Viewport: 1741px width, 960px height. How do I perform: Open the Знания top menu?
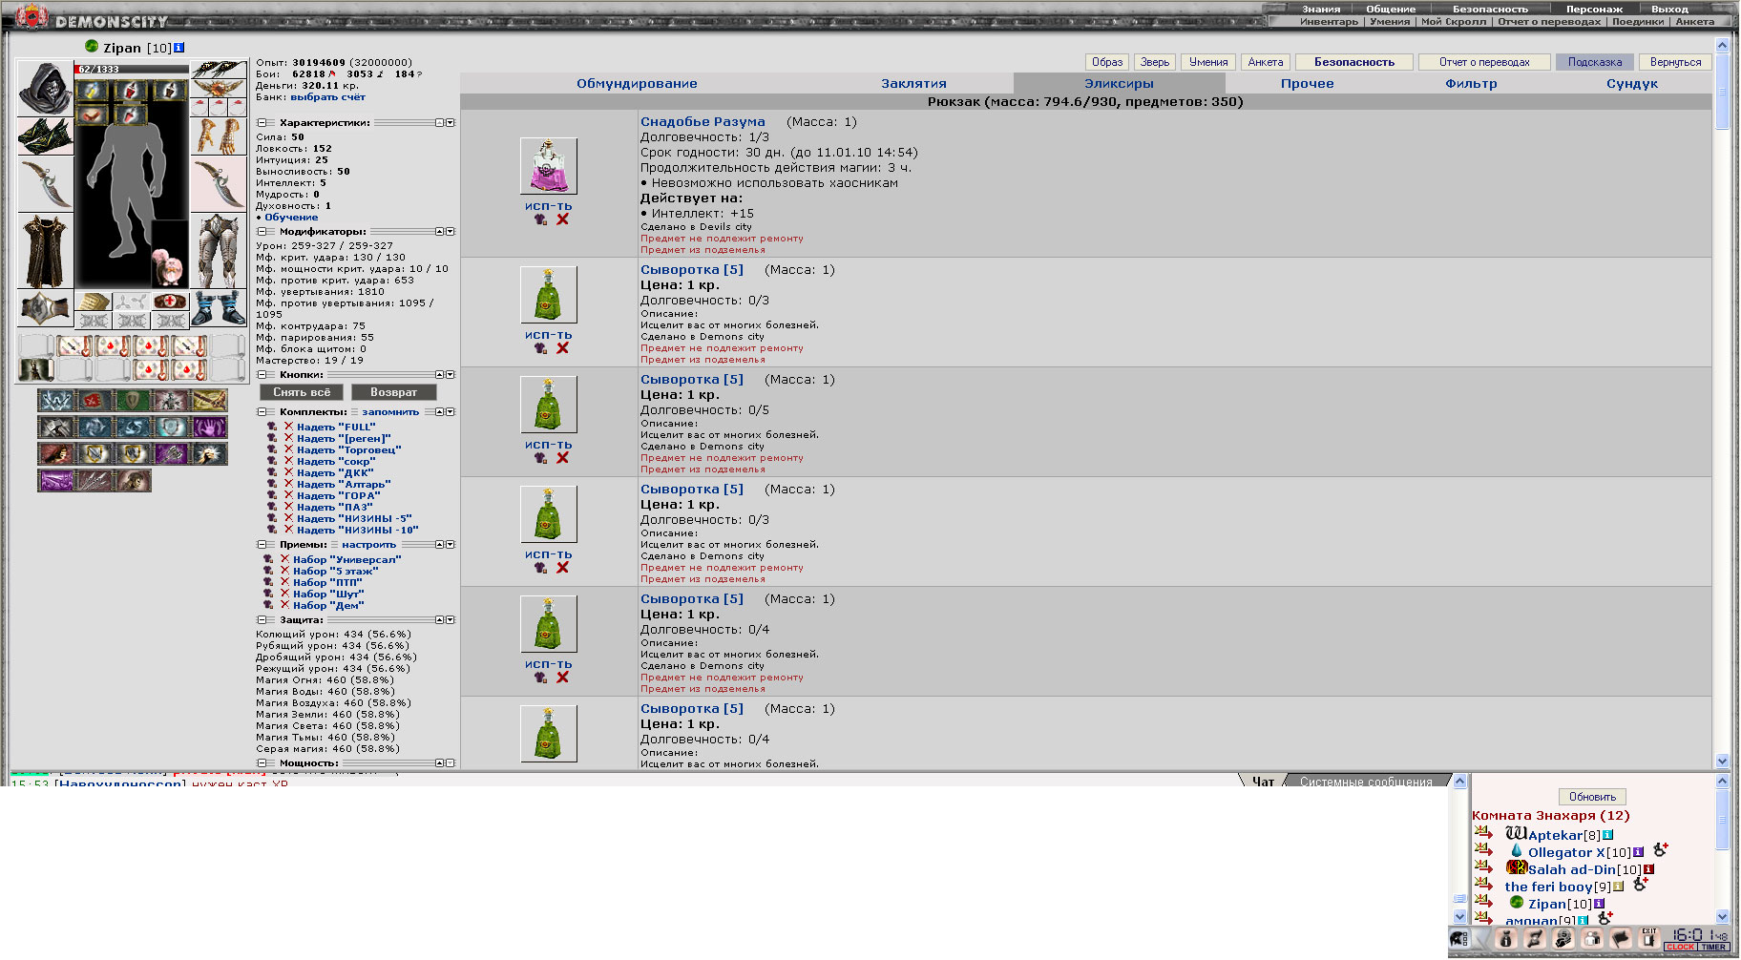[x=1321, y=9]
